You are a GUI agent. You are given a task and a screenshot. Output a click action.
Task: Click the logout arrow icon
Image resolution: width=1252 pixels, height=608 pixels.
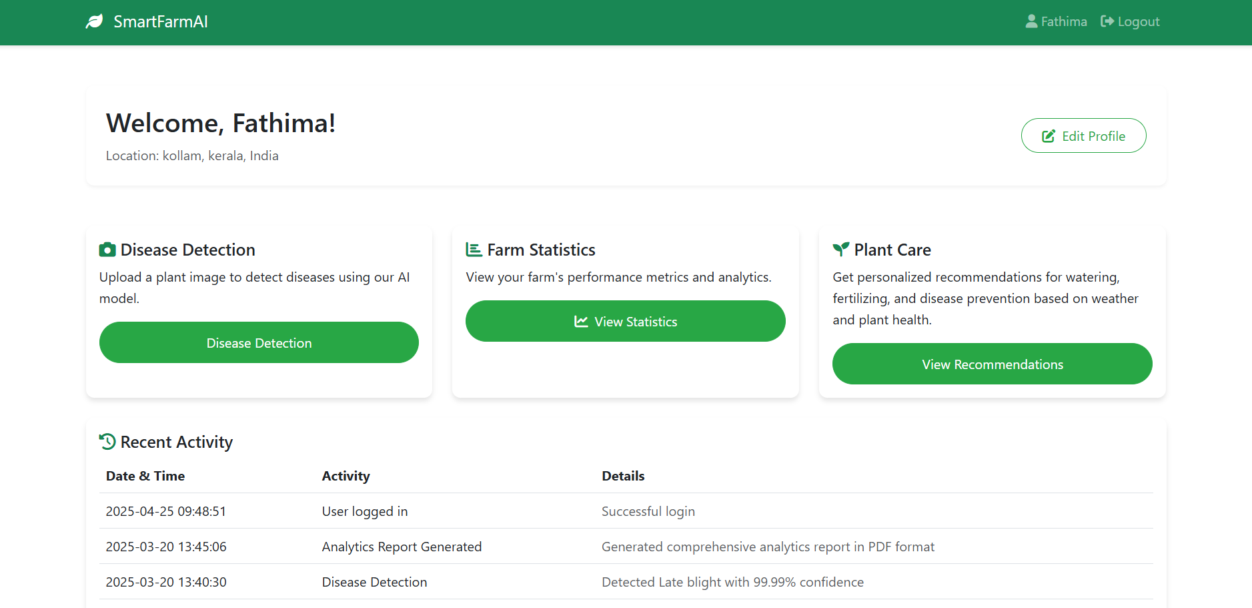coord(1107,22)
